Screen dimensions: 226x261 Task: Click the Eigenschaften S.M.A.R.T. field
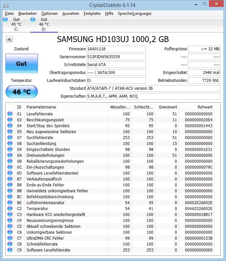coord(154,96)
